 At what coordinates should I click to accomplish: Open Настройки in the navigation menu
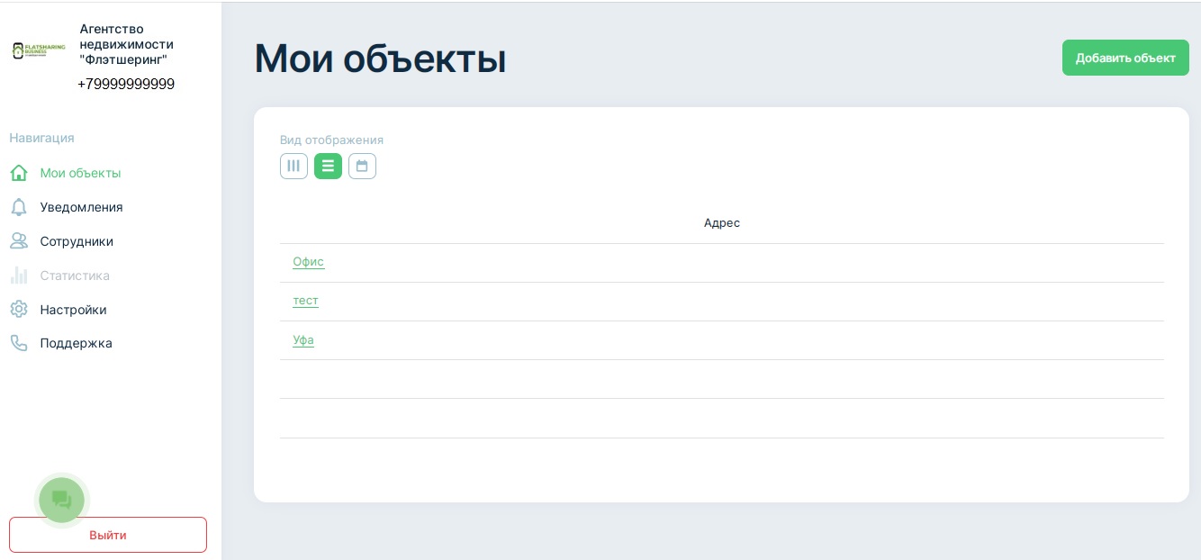pyautogui.click(x=73, y=310)
